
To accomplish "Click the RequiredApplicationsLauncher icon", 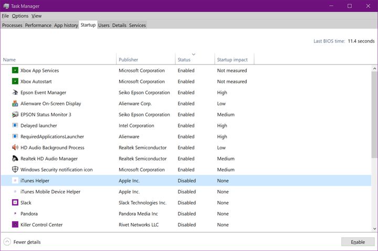I will point(15,136).
